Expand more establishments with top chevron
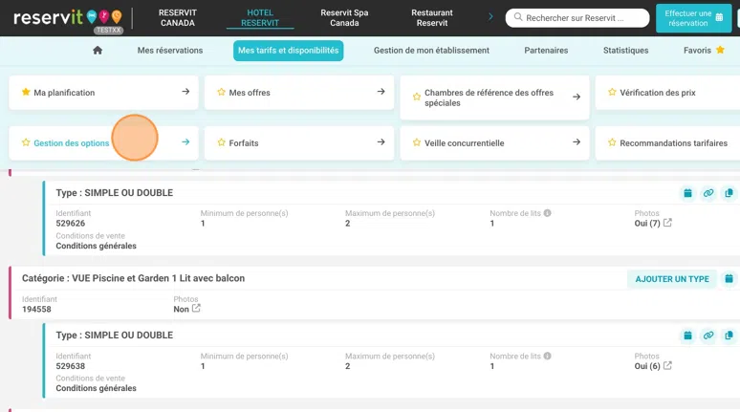The image size is (740, 412). pyautogui.click(x=490, y=17)
